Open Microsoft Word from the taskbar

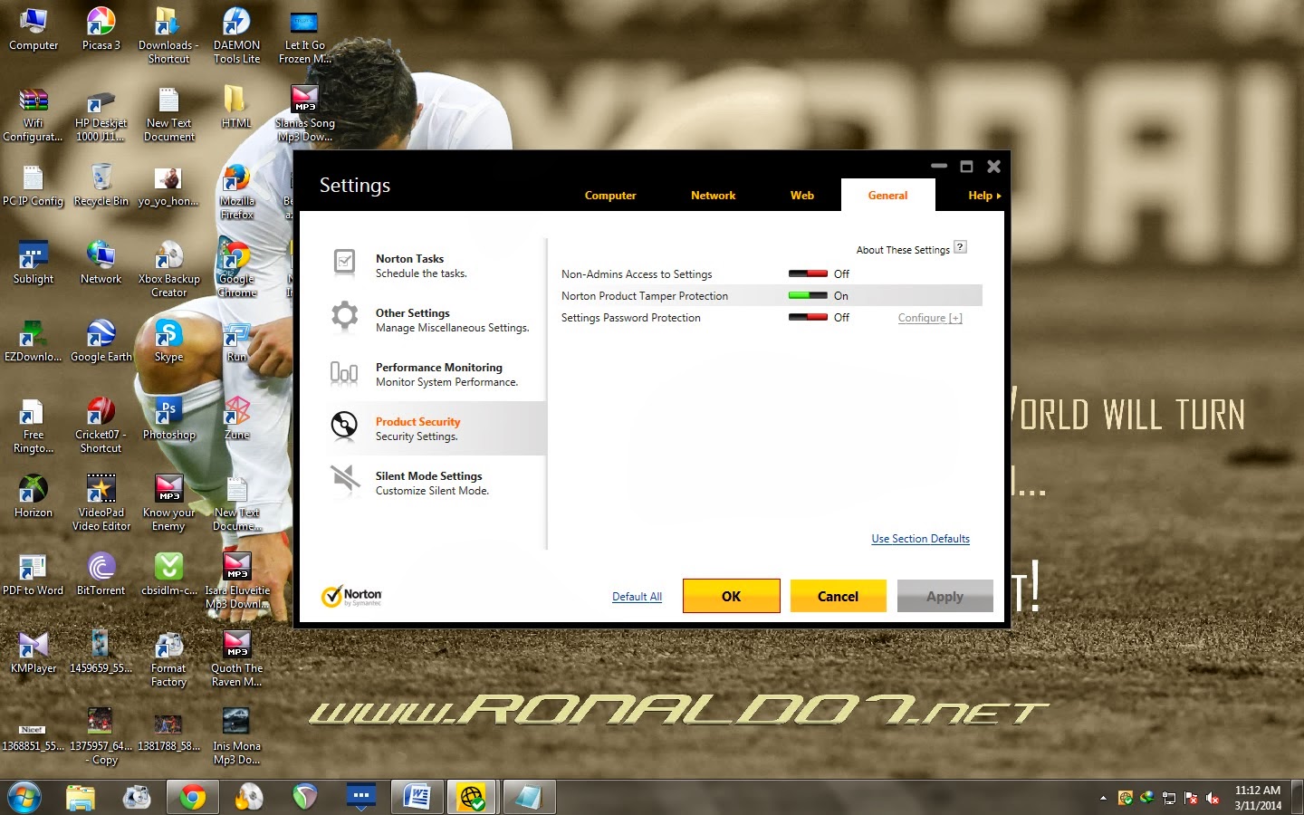[x=417, y=798]
